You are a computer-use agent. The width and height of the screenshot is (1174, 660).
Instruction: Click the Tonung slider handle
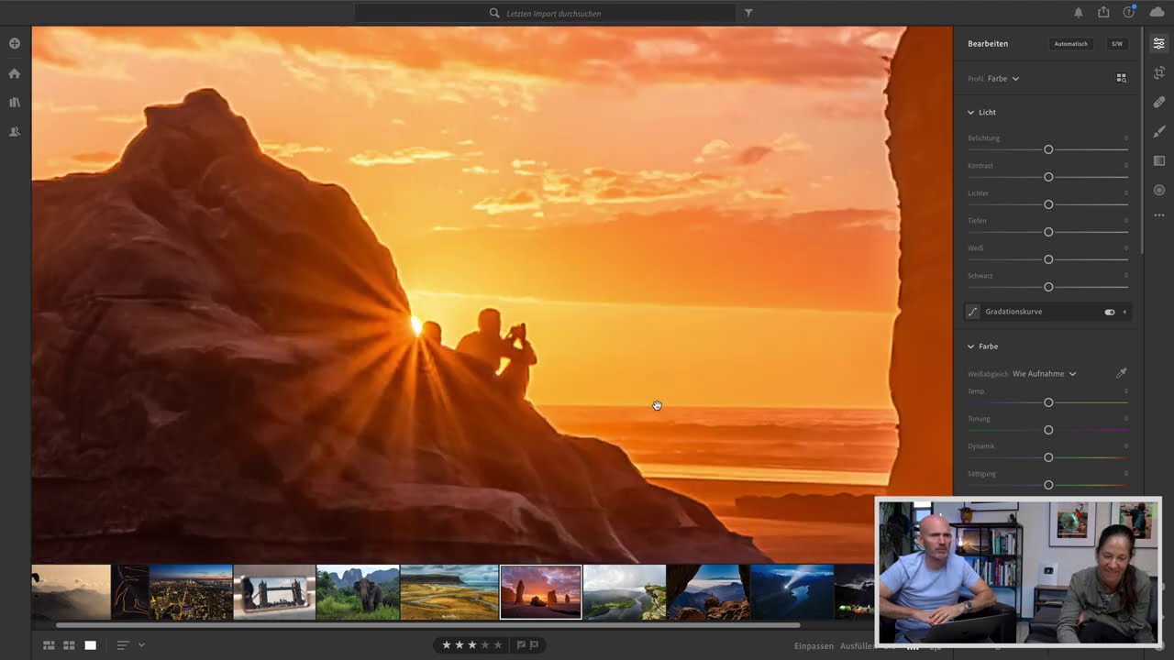[1048, 430]
